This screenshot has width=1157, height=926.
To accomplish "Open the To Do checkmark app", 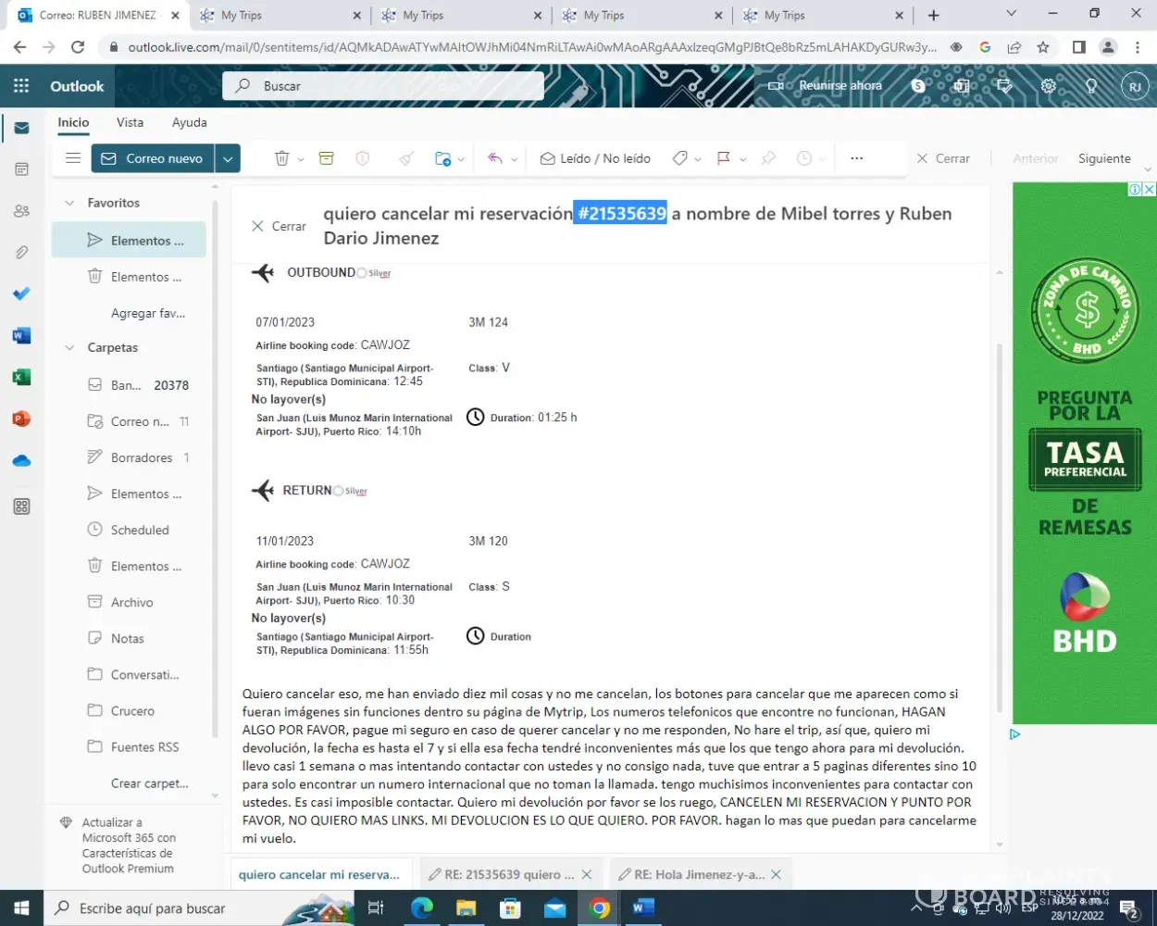I will click(x=21, y=294).
